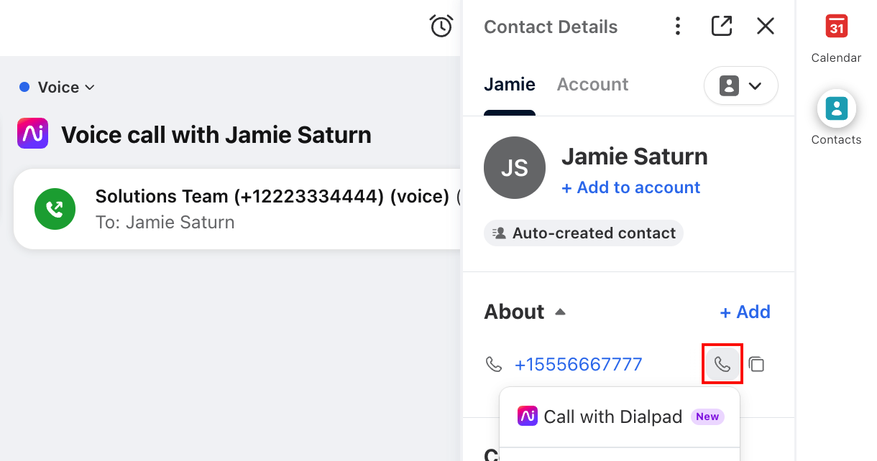
Task: Click + Add to account link
Action: coord(630,187)
